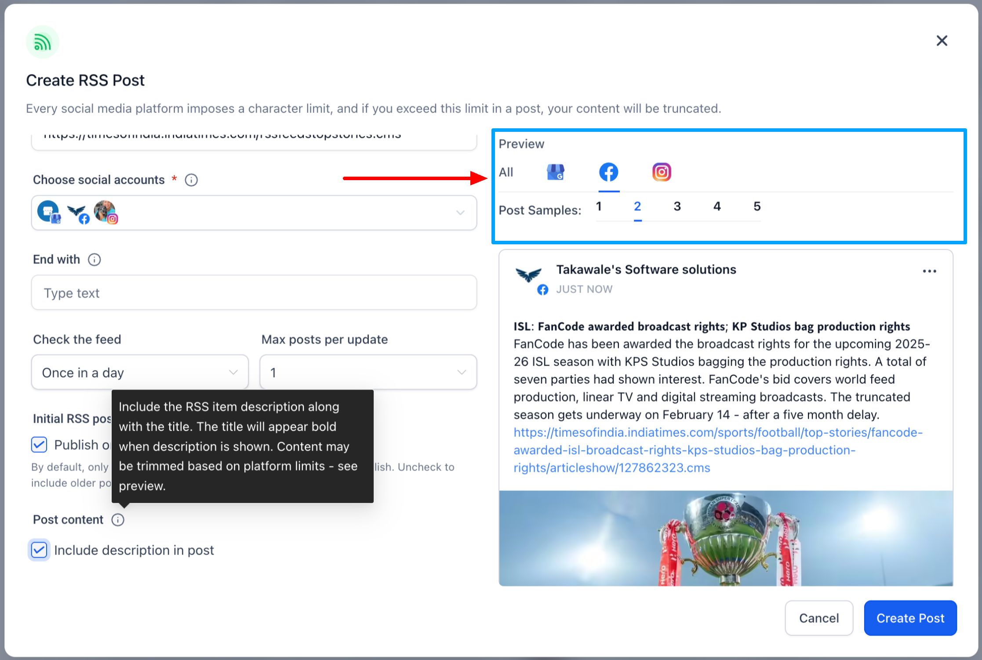Click the Create Post button
The height and width of the screenshot is (660, 982).
tap(910, 618)
